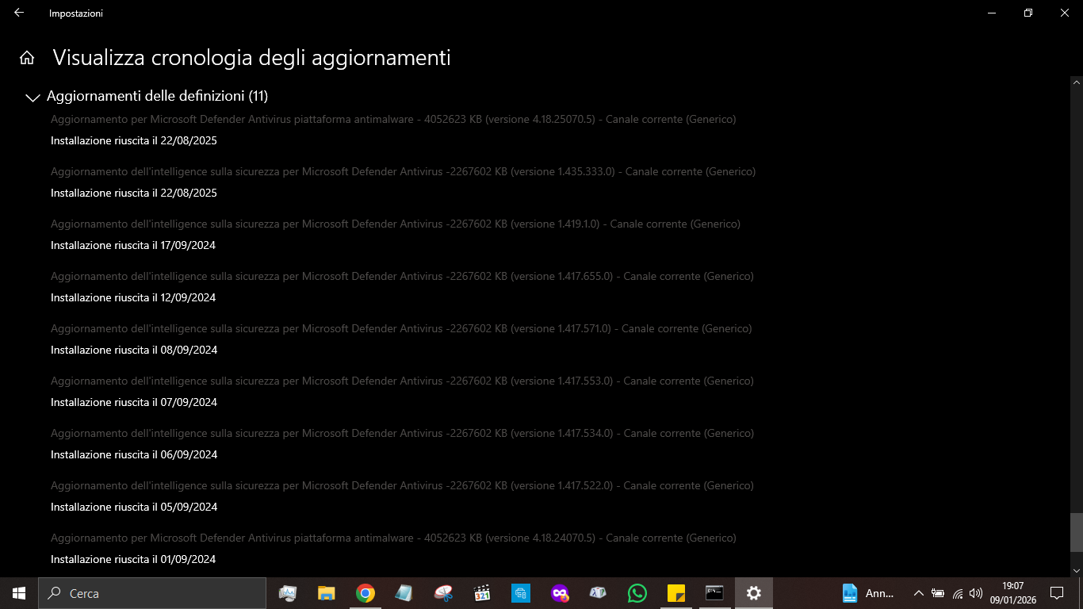
Task: Click the Settings gear taskbar icon
Action: (754, 593)
